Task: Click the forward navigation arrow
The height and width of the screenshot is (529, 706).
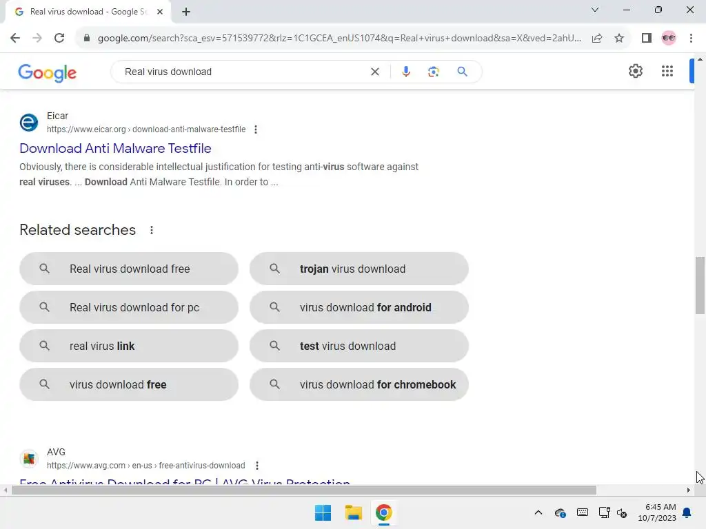Action: pos(37,39)
